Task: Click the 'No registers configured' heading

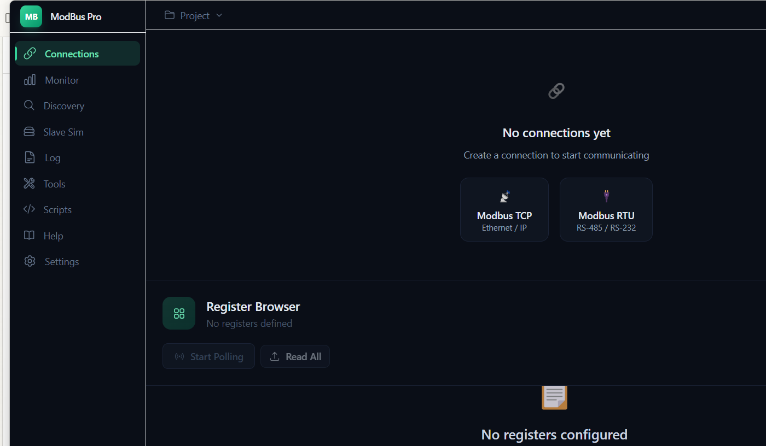Action: (x=554, y=435)
